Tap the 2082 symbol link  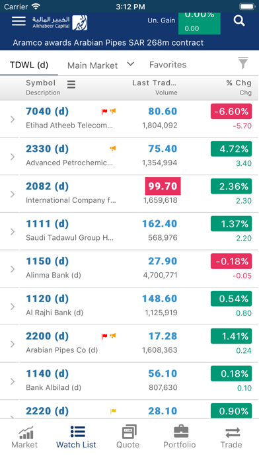(x=47, y=186)
